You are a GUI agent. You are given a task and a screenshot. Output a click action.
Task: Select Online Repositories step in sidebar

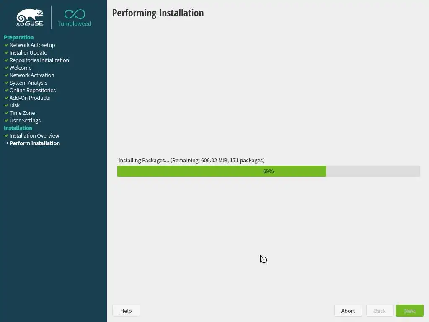[x=33, y=91]
